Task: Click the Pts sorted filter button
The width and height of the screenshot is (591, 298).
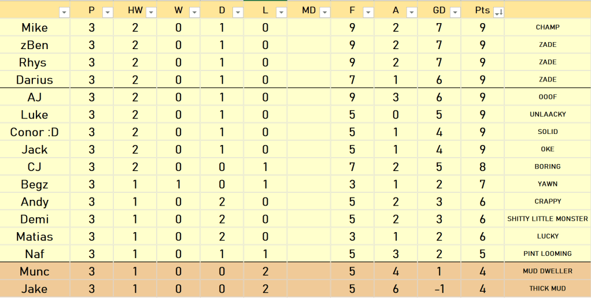Action: [498, 12]
